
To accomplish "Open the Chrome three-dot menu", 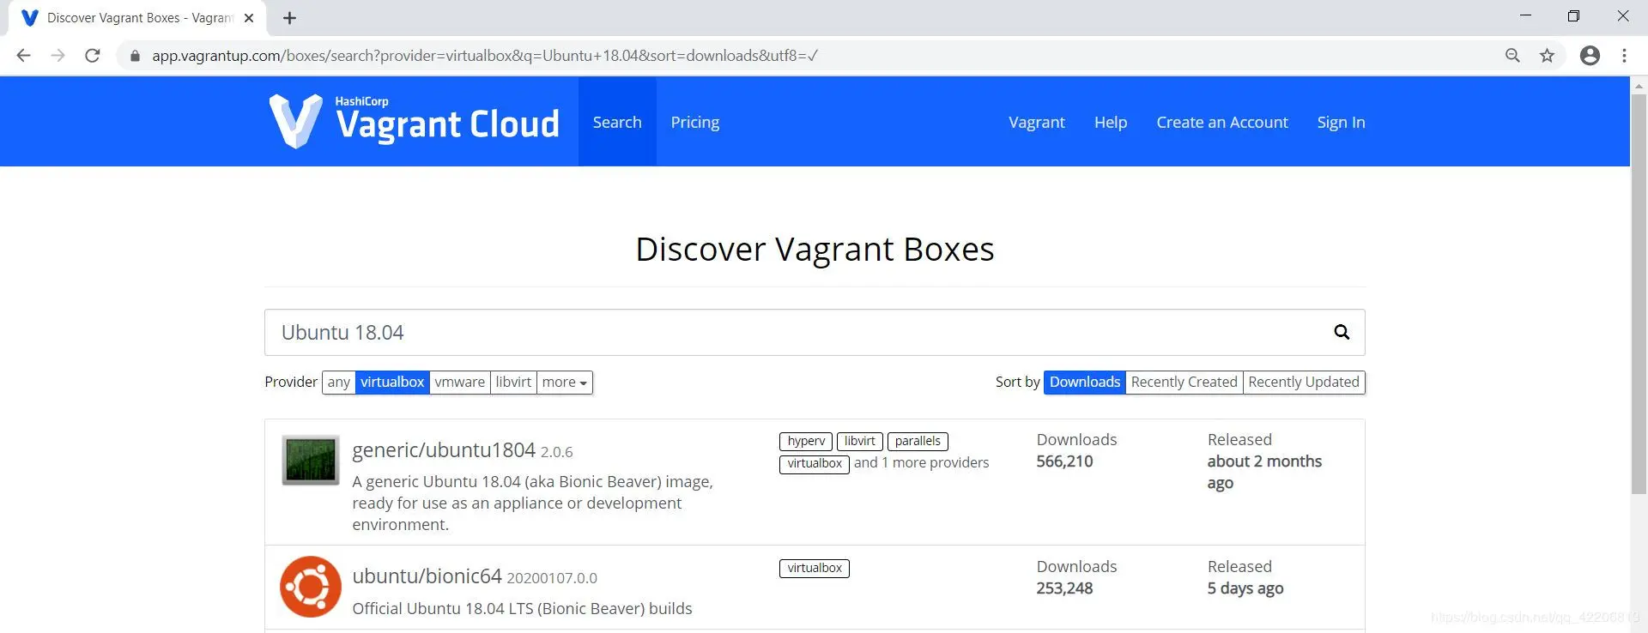I will coord(1624,56).
